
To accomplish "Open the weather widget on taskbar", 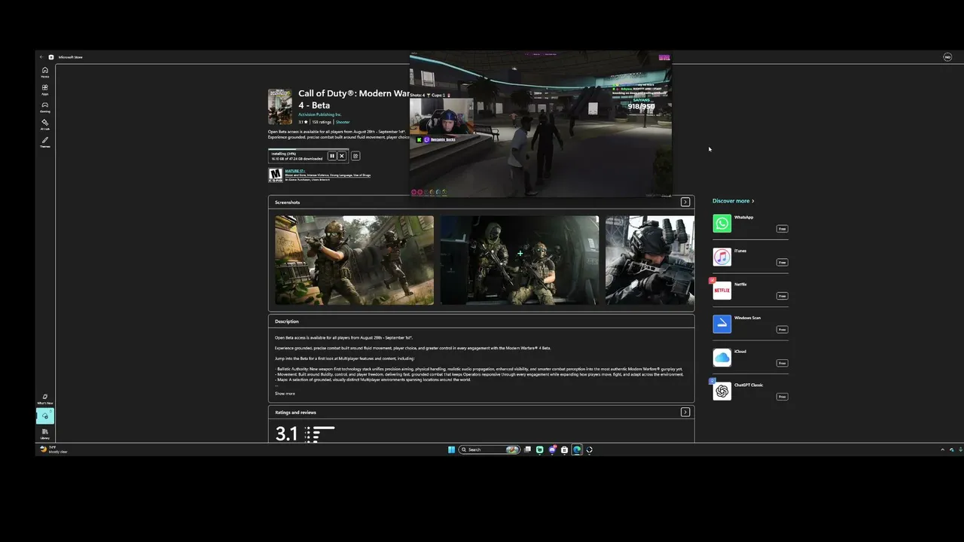I will (54, 449).
